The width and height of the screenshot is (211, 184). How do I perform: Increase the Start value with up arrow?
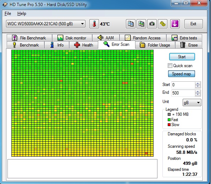tap(198, 83)
